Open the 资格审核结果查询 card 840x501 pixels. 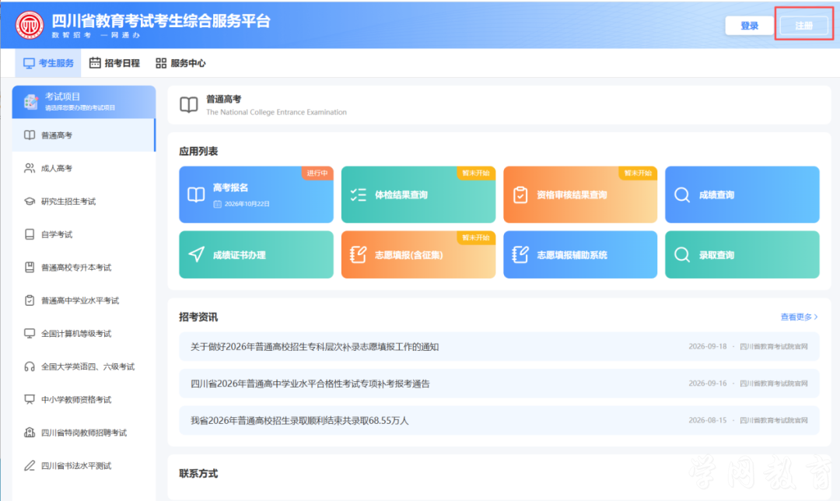[x=580, y=194]
